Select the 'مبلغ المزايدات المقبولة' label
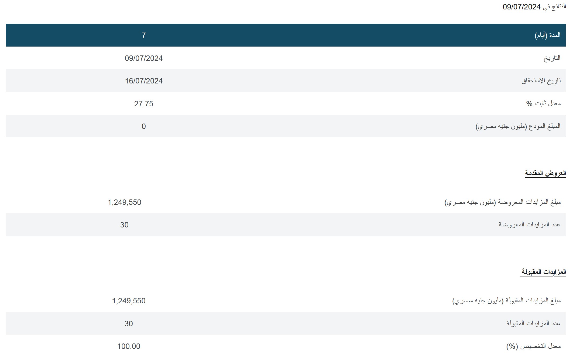This screenshot has height=358, width=574. coord(506,301)
